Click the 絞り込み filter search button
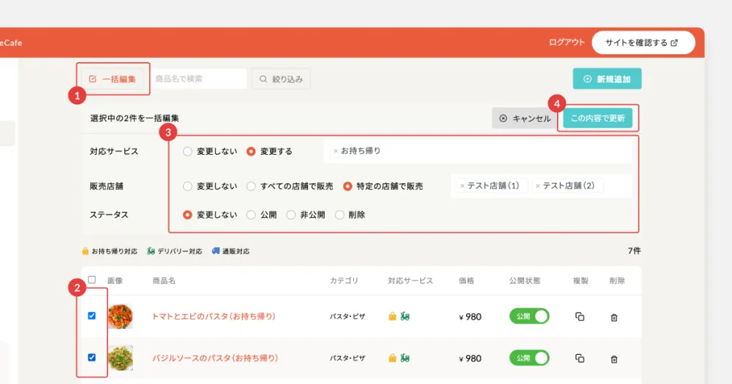732x384 pixels. click(280, 79)
